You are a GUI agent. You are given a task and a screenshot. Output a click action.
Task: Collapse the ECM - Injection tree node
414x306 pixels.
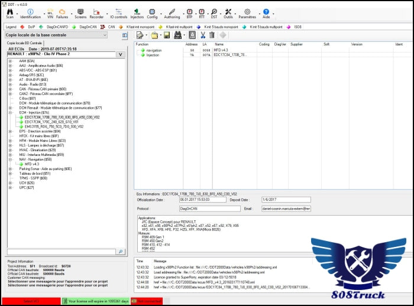point(10,112)
